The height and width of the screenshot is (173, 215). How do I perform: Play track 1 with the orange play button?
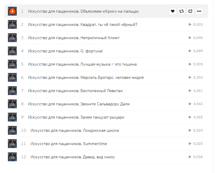click(x=12, y=11)
